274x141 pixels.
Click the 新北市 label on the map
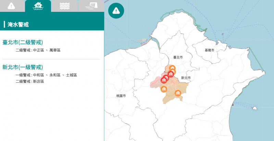point(186,78)
